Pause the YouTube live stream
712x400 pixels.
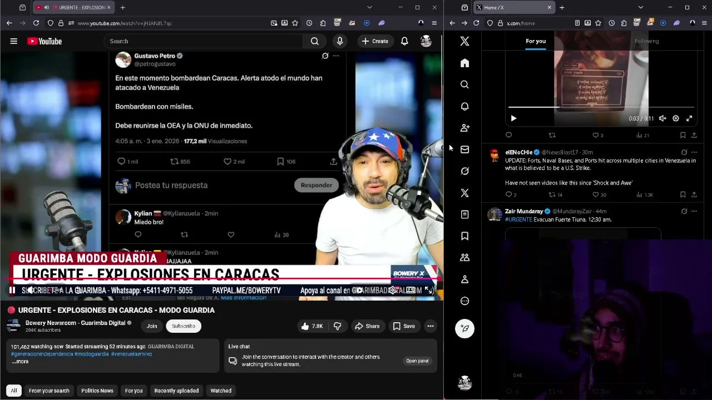pyautogui.click(x=12, y=290)
